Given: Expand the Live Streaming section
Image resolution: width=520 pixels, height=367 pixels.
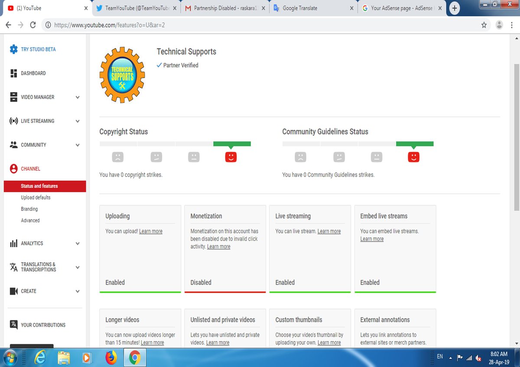Looking at the screenshot, I should tap(78, 121).
